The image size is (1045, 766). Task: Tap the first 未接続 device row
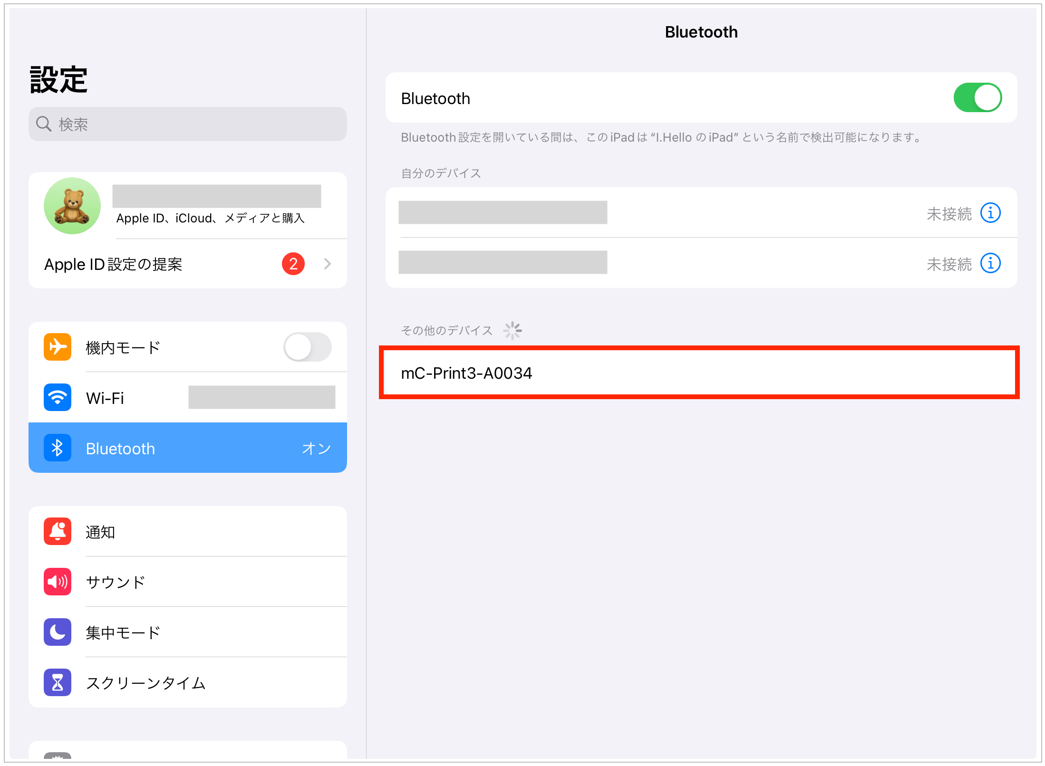pos(701,212)
